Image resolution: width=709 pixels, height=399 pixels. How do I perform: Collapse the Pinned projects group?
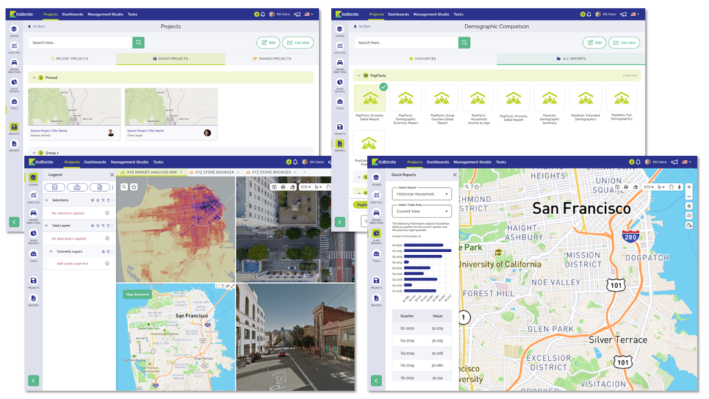[34, 78]
